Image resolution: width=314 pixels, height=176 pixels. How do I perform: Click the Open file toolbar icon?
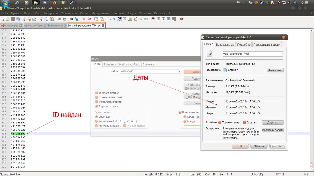coord(8,19)
